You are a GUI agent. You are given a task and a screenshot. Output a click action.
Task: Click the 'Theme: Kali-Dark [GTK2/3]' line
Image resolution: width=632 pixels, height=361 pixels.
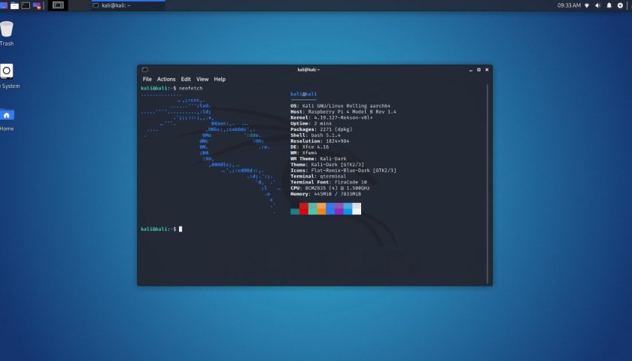(327, 165)
